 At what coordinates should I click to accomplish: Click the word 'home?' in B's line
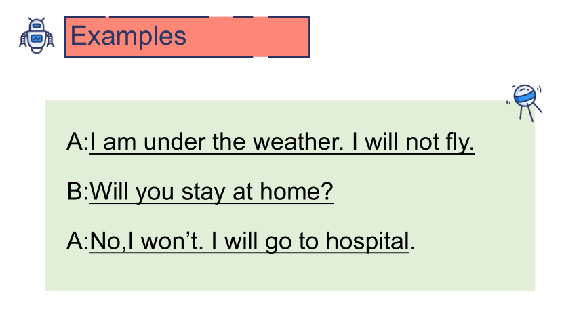tap(296, 192)
